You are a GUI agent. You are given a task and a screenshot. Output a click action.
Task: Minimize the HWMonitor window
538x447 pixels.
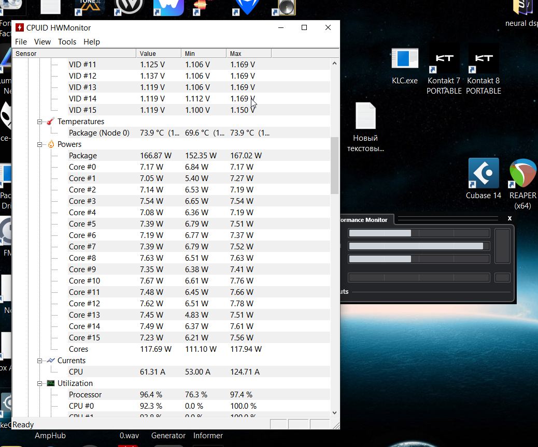click(x=281, y=27)
